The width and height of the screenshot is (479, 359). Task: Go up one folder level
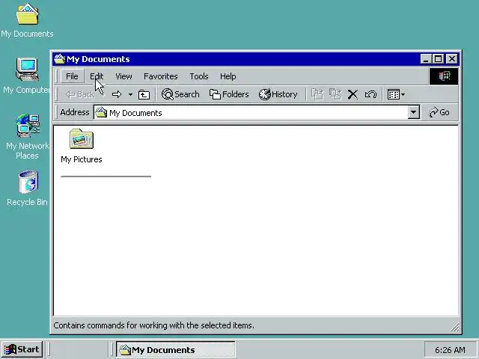144,94
